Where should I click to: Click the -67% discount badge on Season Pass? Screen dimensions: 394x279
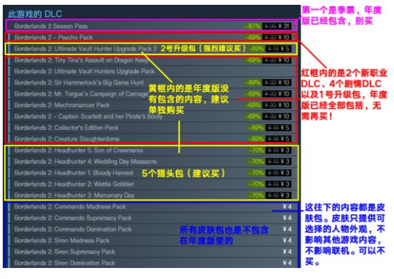253,26
